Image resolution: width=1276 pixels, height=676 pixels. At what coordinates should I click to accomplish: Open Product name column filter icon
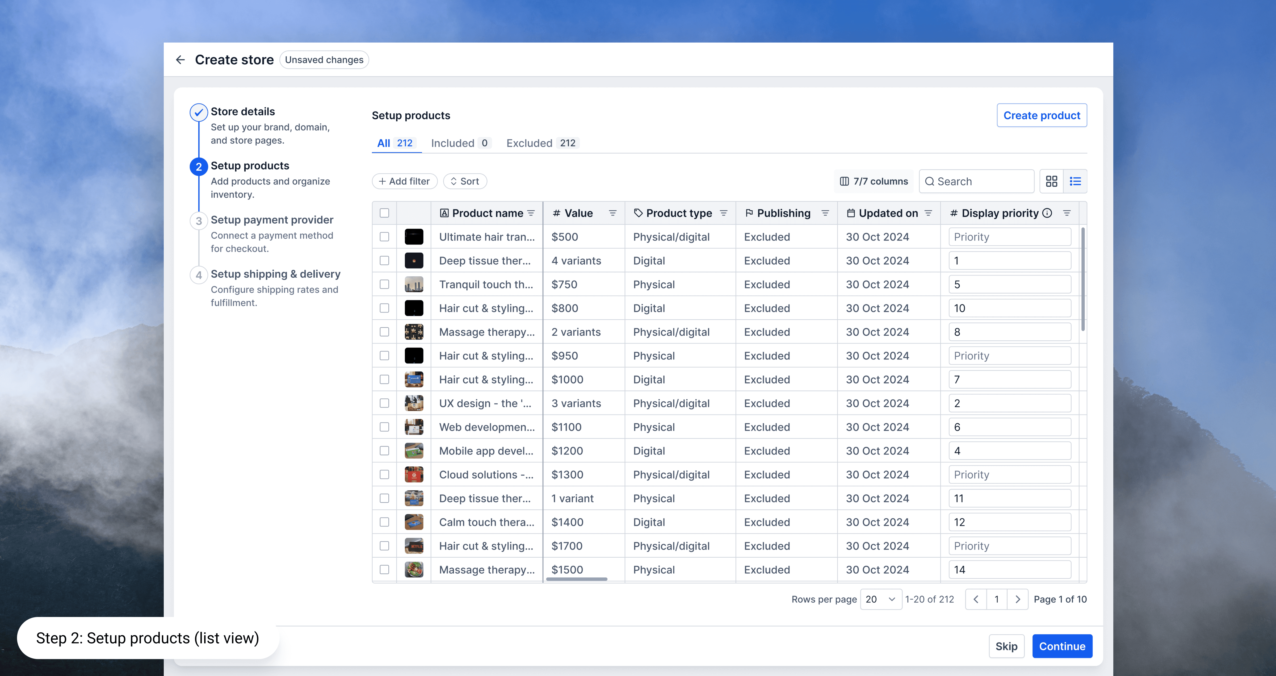point(531,213)
